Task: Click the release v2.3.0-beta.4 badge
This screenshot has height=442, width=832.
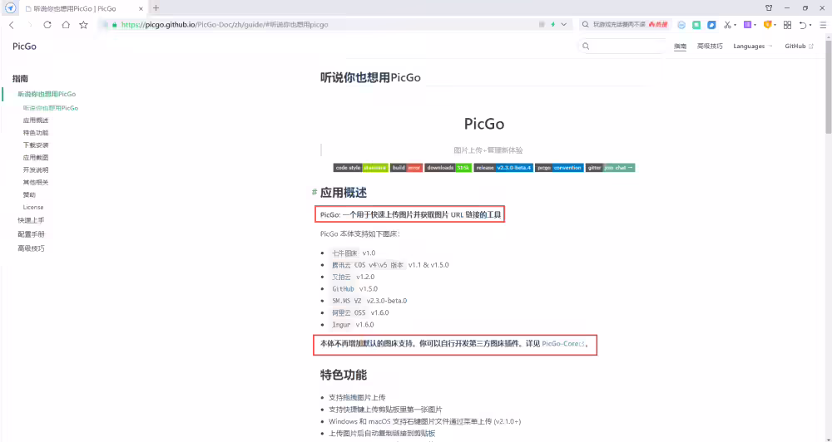Action: tap(503, 168)
